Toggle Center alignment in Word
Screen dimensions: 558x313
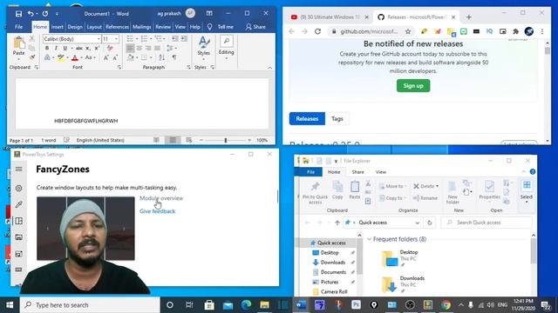139,49
